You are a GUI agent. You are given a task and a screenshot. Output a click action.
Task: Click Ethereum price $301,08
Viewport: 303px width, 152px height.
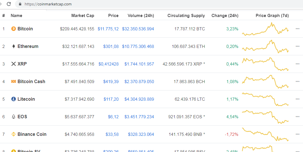(111, 47)
